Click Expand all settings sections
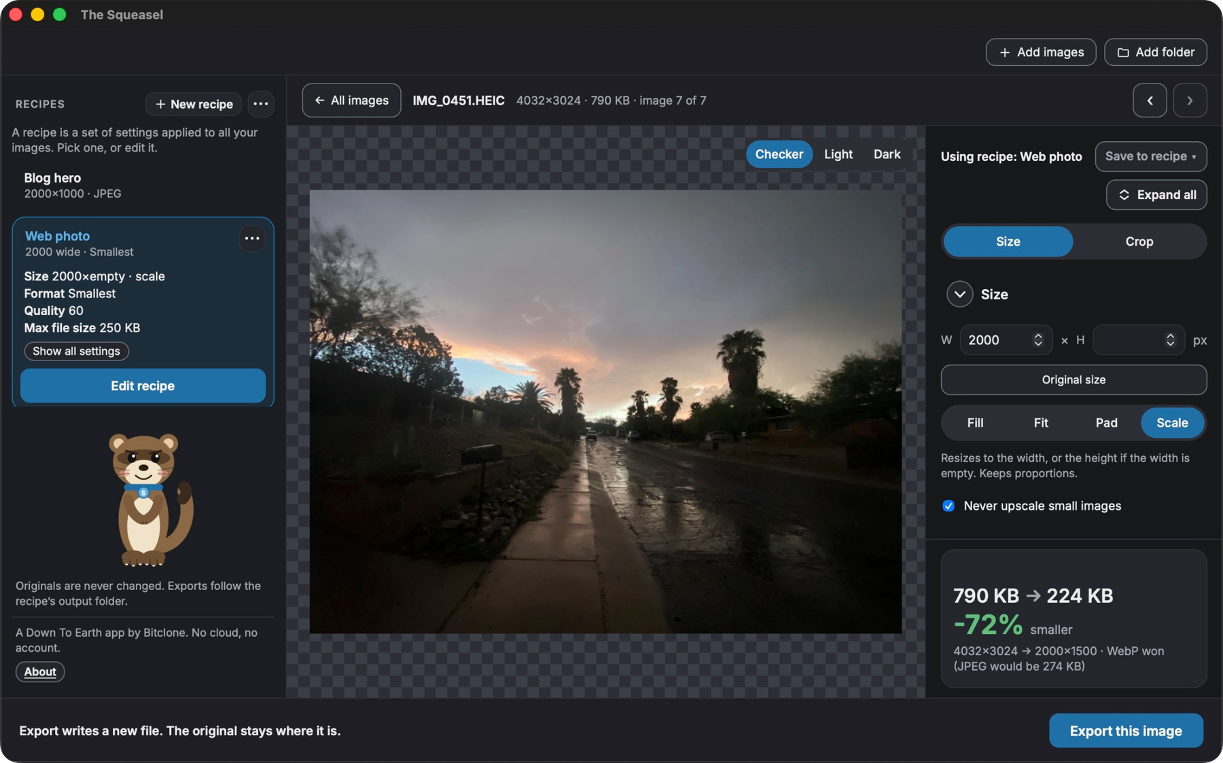The height and width of the screenshot is (763, 1223). pyautogui.click(x=1156, y=195)
